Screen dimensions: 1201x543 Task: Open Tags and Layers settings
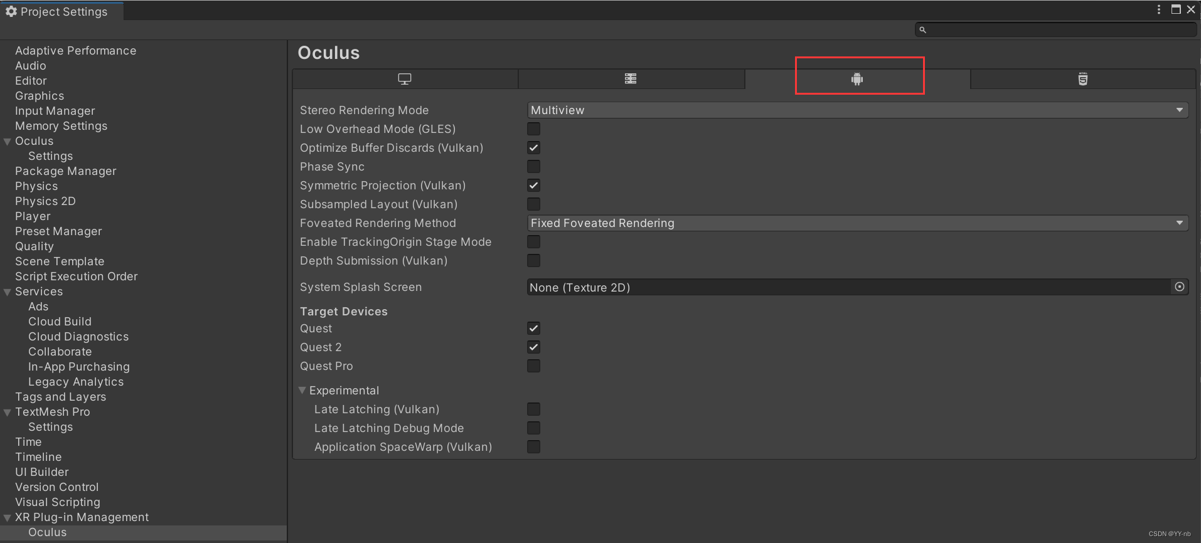pyautogui.click(x=60, y=397)
